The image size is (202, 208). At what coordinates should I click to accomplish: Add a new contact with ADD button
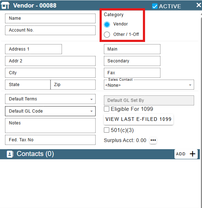[186, 154]
